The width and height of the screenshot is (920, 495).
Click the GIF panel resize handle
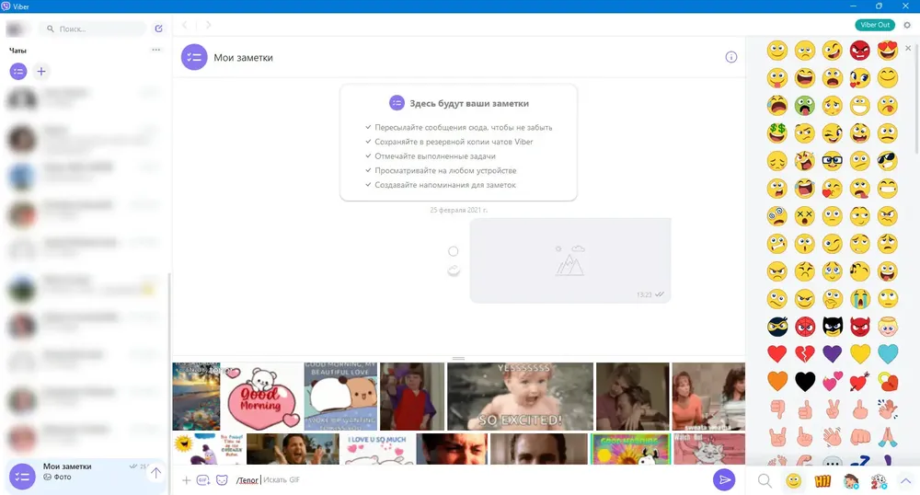[x=459, y=358]
